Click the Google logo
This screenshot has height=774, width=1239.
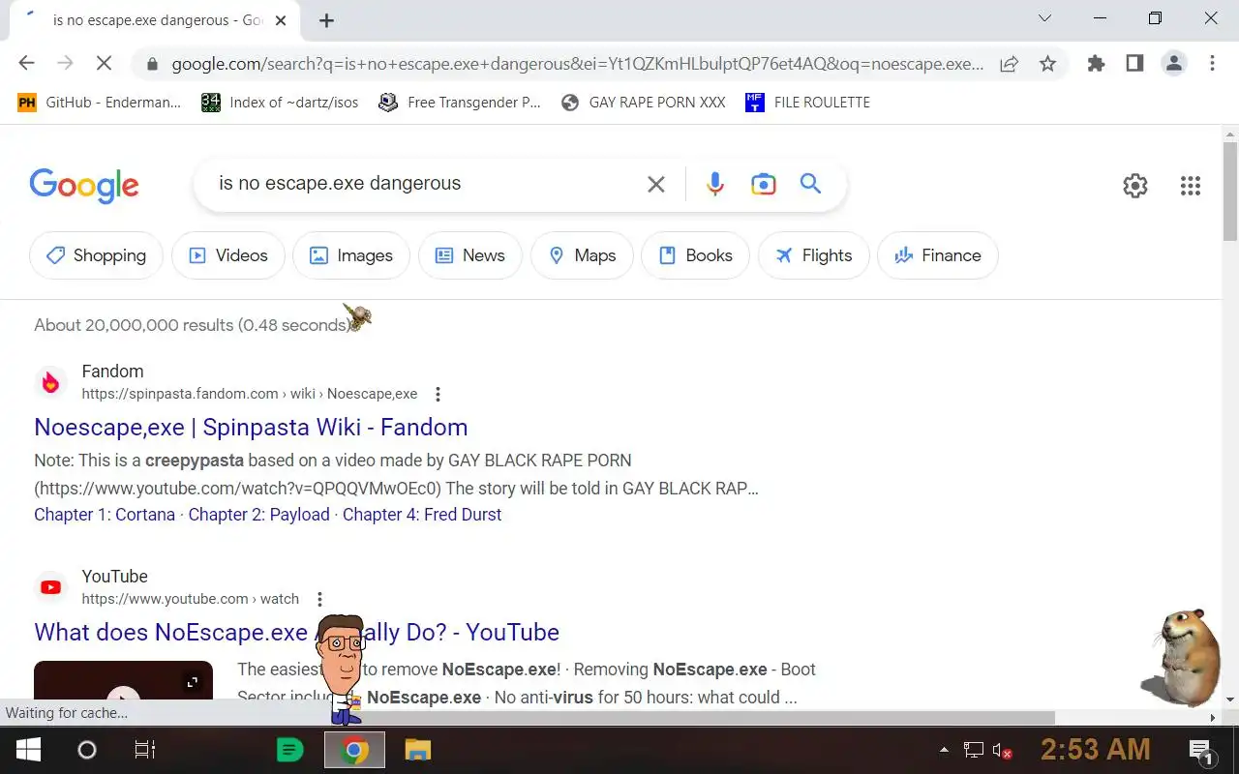[x=84, y=185]
